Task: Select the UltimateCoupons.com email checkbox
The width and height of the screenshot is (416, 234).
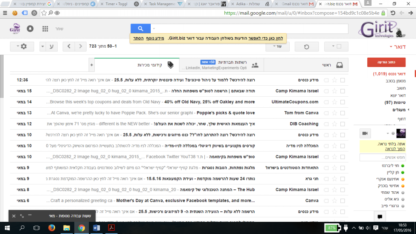Action: (343, 102)
